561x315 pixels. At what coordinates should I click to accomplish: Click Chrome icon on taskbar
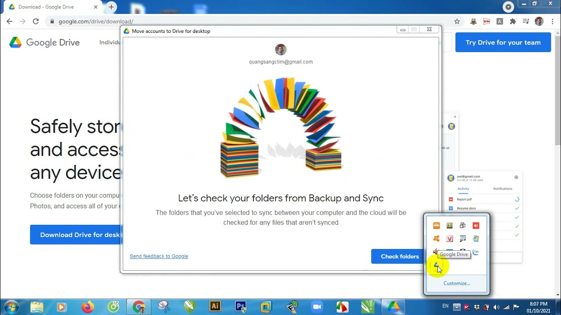click(139, 307)
